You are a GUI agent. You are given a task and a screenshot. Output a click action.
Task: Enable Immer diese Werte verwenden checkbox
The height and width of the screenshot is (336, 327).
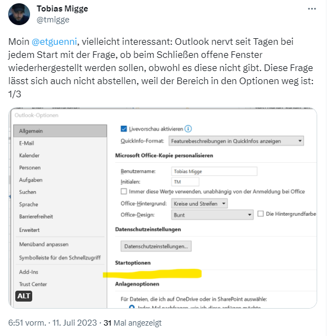[124, 191]
